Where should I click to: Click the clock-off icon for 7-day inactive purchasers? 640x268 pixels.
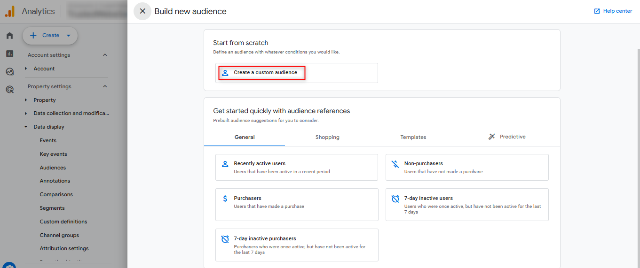tap(225, 239)
